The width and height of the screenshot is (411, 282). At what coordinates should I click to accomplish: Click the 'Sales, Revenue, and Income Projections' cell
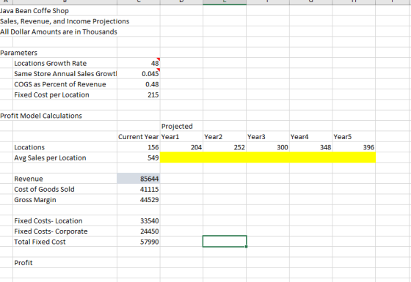pyautogui.click(x=65, y=21)
